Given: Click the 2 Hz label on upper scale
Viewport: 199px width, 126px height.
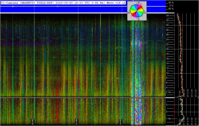Looking at the screenshot, I should point(168,92).
